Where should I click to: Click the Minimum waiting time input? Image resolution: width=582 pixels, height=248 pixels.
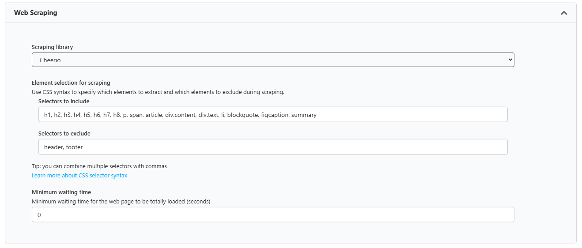coord(273,214)
